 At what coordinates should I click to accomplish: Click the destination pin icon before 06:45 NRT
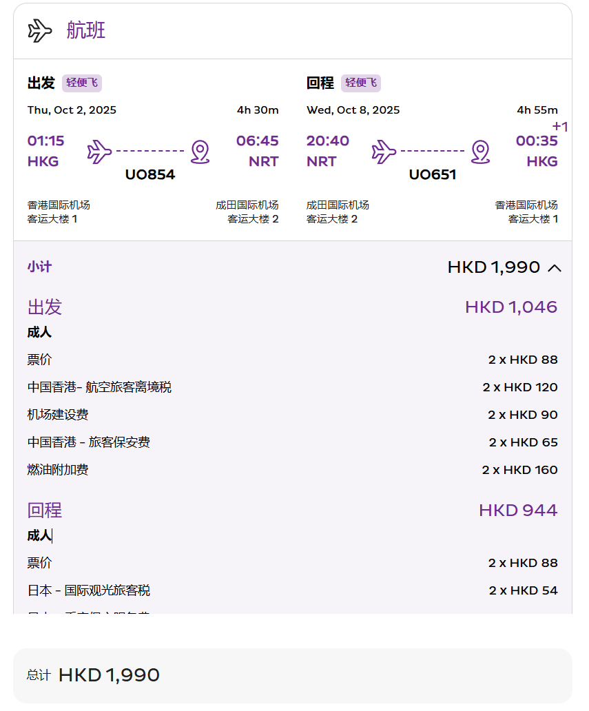coord(200,152)
